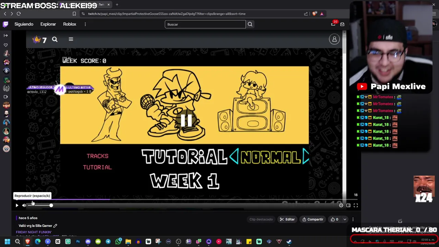
Task: Open Telegram from taskbar
Action: click(x=108, y=242)
